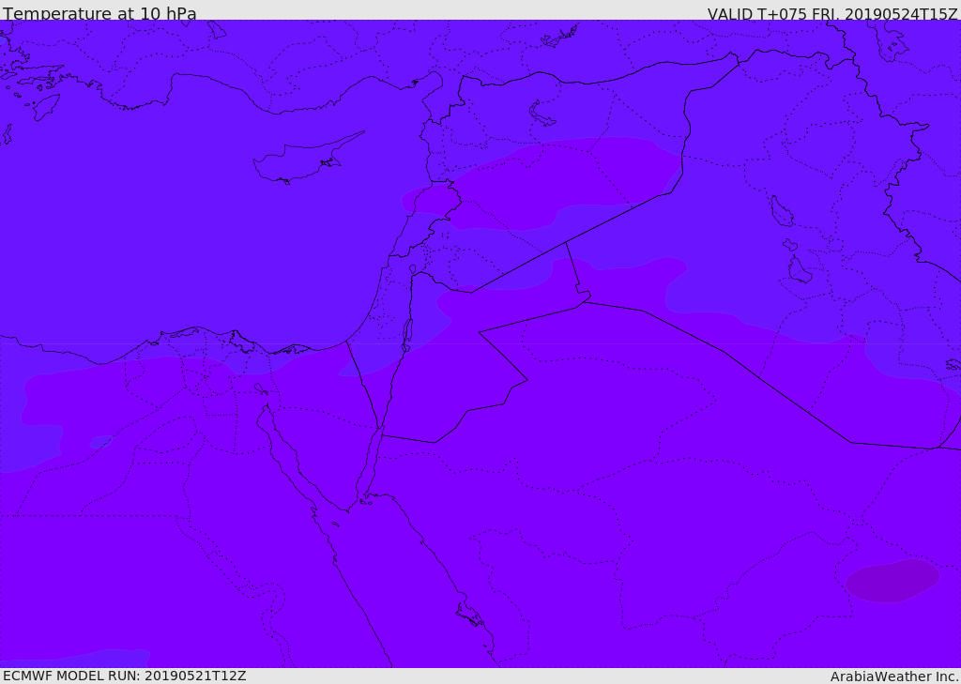Screen dimensions: 961x684
Task: Click 'ECMWF MODEL RUN: 20190521T12Z' footer text
Action: point(125,676)
